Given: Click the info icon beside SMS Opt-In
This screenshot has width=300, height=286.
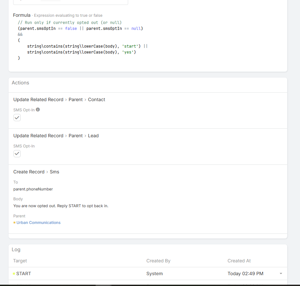Looking at the screenshot, I should [38, 110].
